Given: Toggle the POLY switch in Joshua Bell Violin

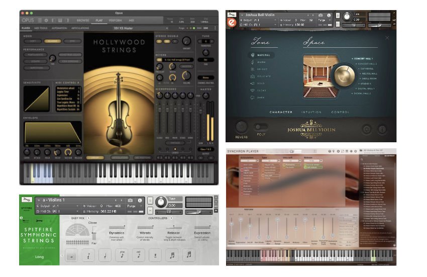Looking at the screenshot, I should [x=261, y=127].
